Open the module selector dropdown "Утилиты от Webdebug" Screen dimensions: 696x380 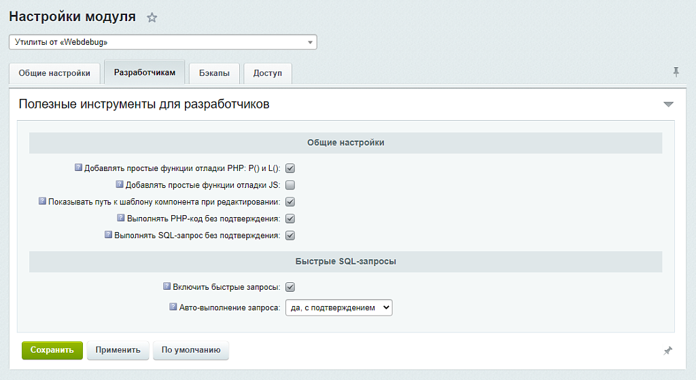click(x=162, y=42)
